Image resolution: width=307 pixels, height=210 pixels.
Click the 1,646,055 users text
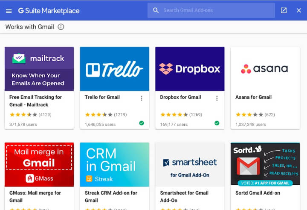click(x=100, y=124)
